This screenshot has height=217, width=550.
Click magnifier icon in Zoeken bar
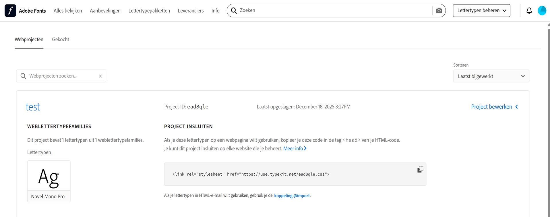(234, 11)
